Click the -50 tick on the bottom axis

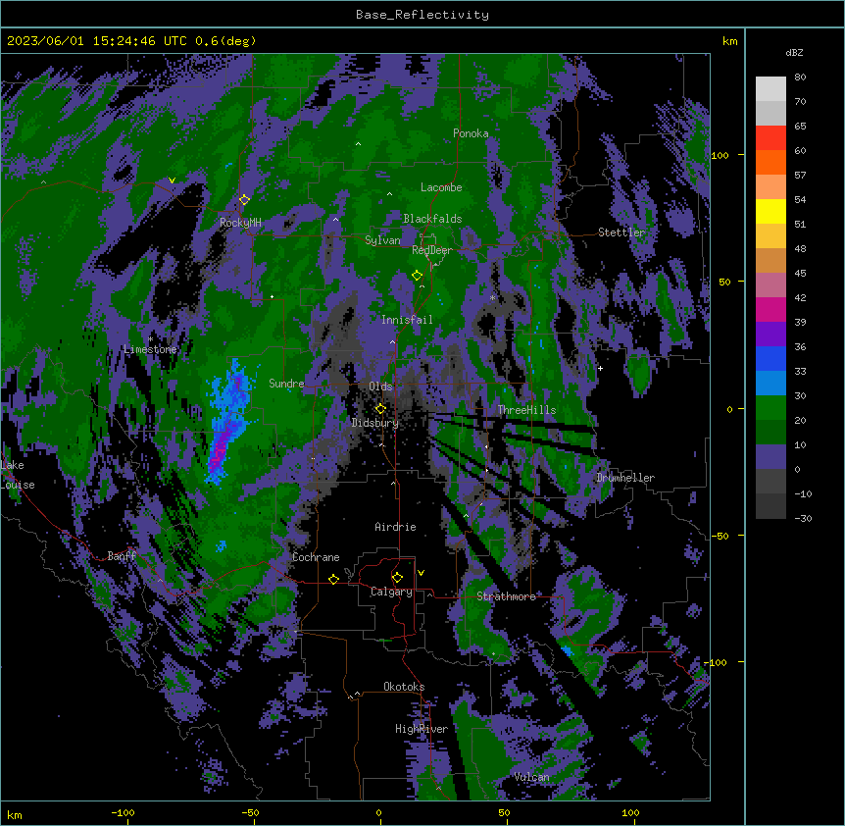click(250, 812)
